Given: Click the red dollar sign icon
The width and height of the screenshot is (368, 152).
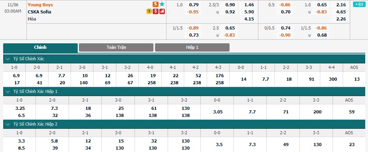Looking at the screenshot, I should point(155,11).
